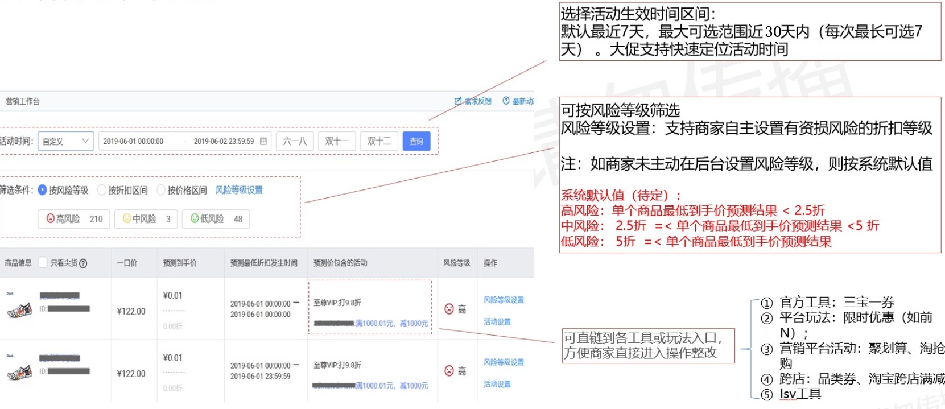Click the start date 2019-06-01 00:00:00 field

(x=133, y=141)
